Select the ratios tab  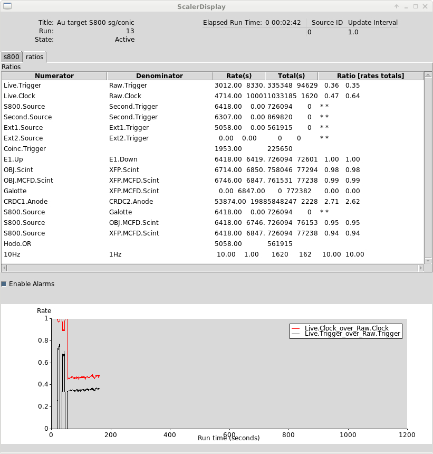tap(34, 57)
